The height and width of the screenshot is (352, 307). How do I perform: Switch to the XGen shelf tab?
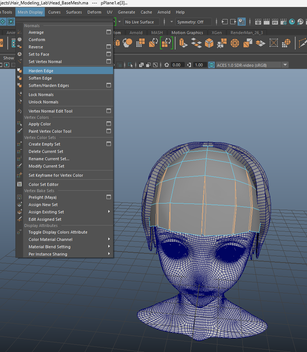pos(217,33)
